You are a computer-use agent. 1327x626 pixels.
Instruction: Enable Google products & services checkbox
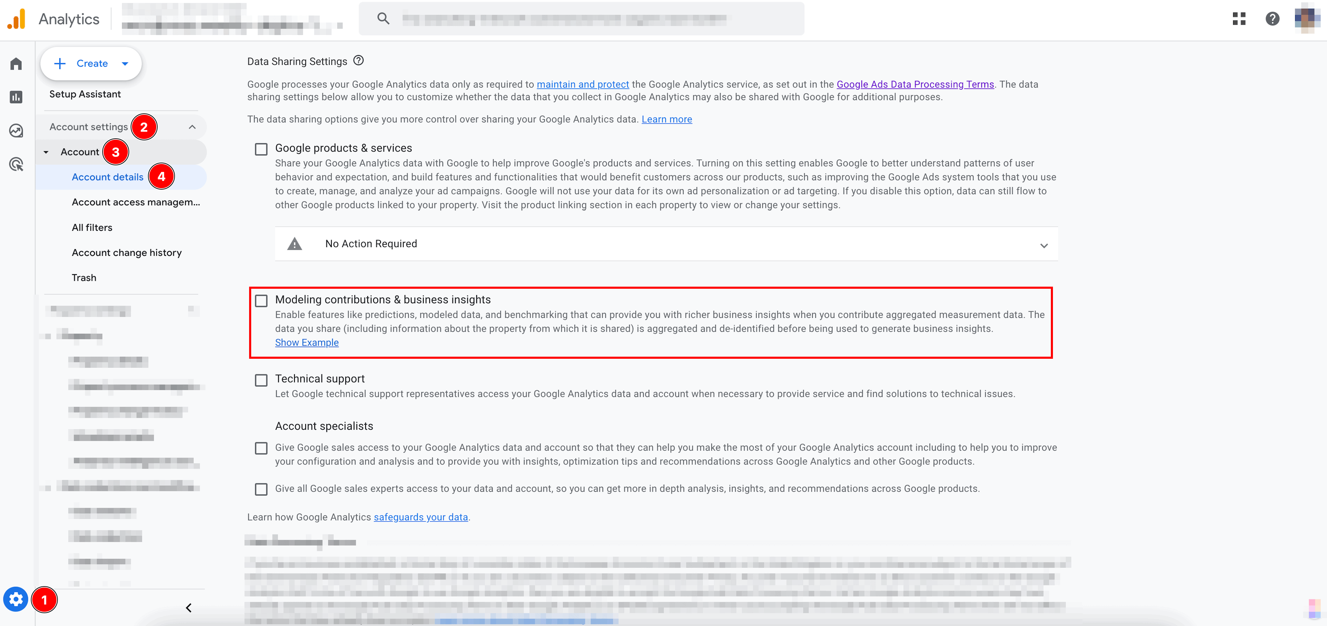[x=261, y=149]
